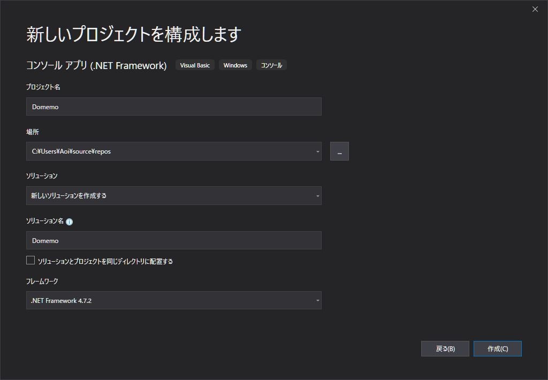Click the 戻る(B) back button
548x380 pixels.
445,348
